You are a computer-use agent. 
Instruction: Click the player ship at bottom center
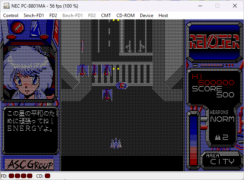[116, 144]
